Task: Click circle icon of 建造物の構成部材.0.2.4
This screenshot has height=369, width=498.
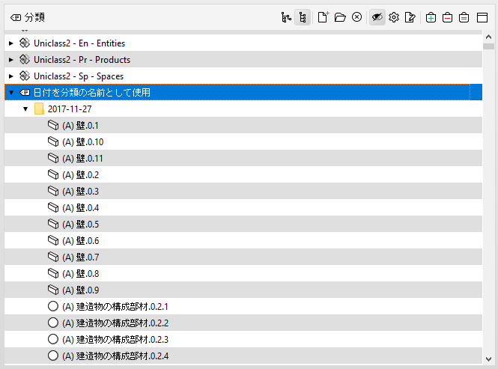Action: (53, 356)
